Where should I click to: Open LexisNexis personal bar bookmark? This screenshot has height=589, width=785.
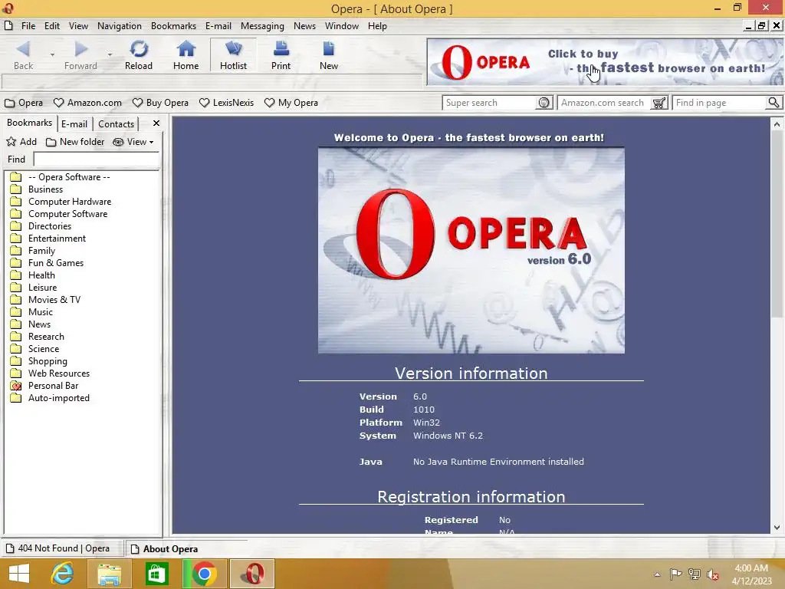226,103
